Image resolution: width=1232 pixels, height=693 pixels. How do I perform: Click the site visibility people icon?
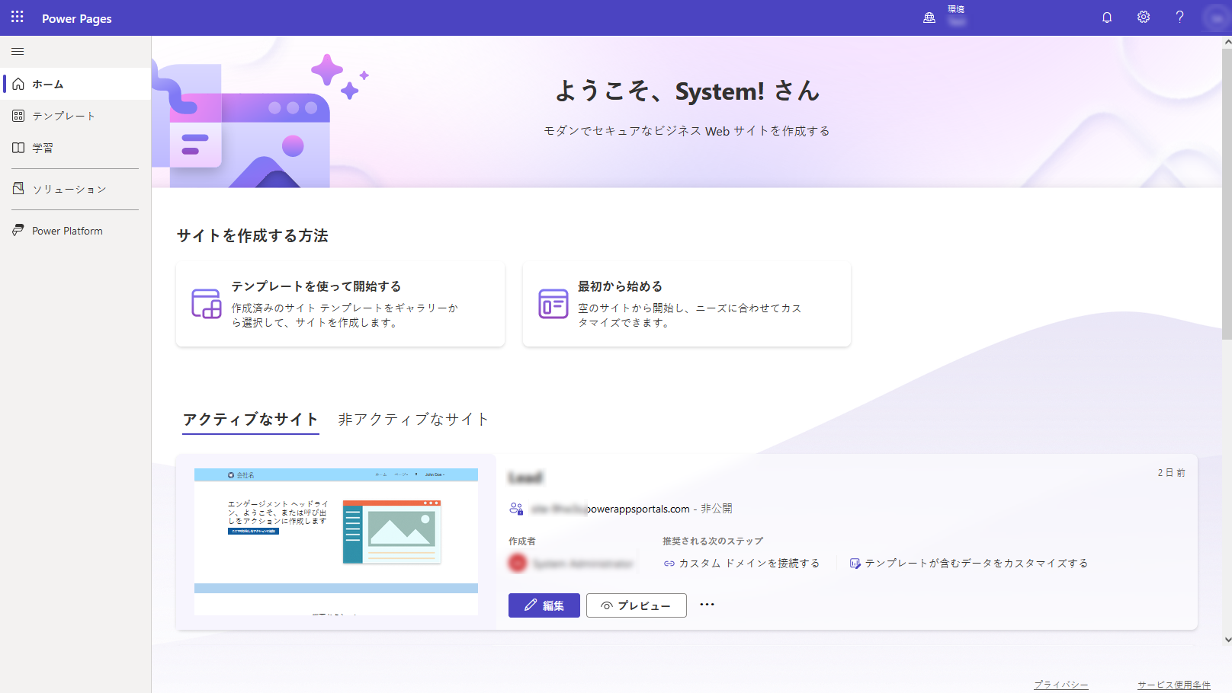pyautogui.click(x=516, y=509)
